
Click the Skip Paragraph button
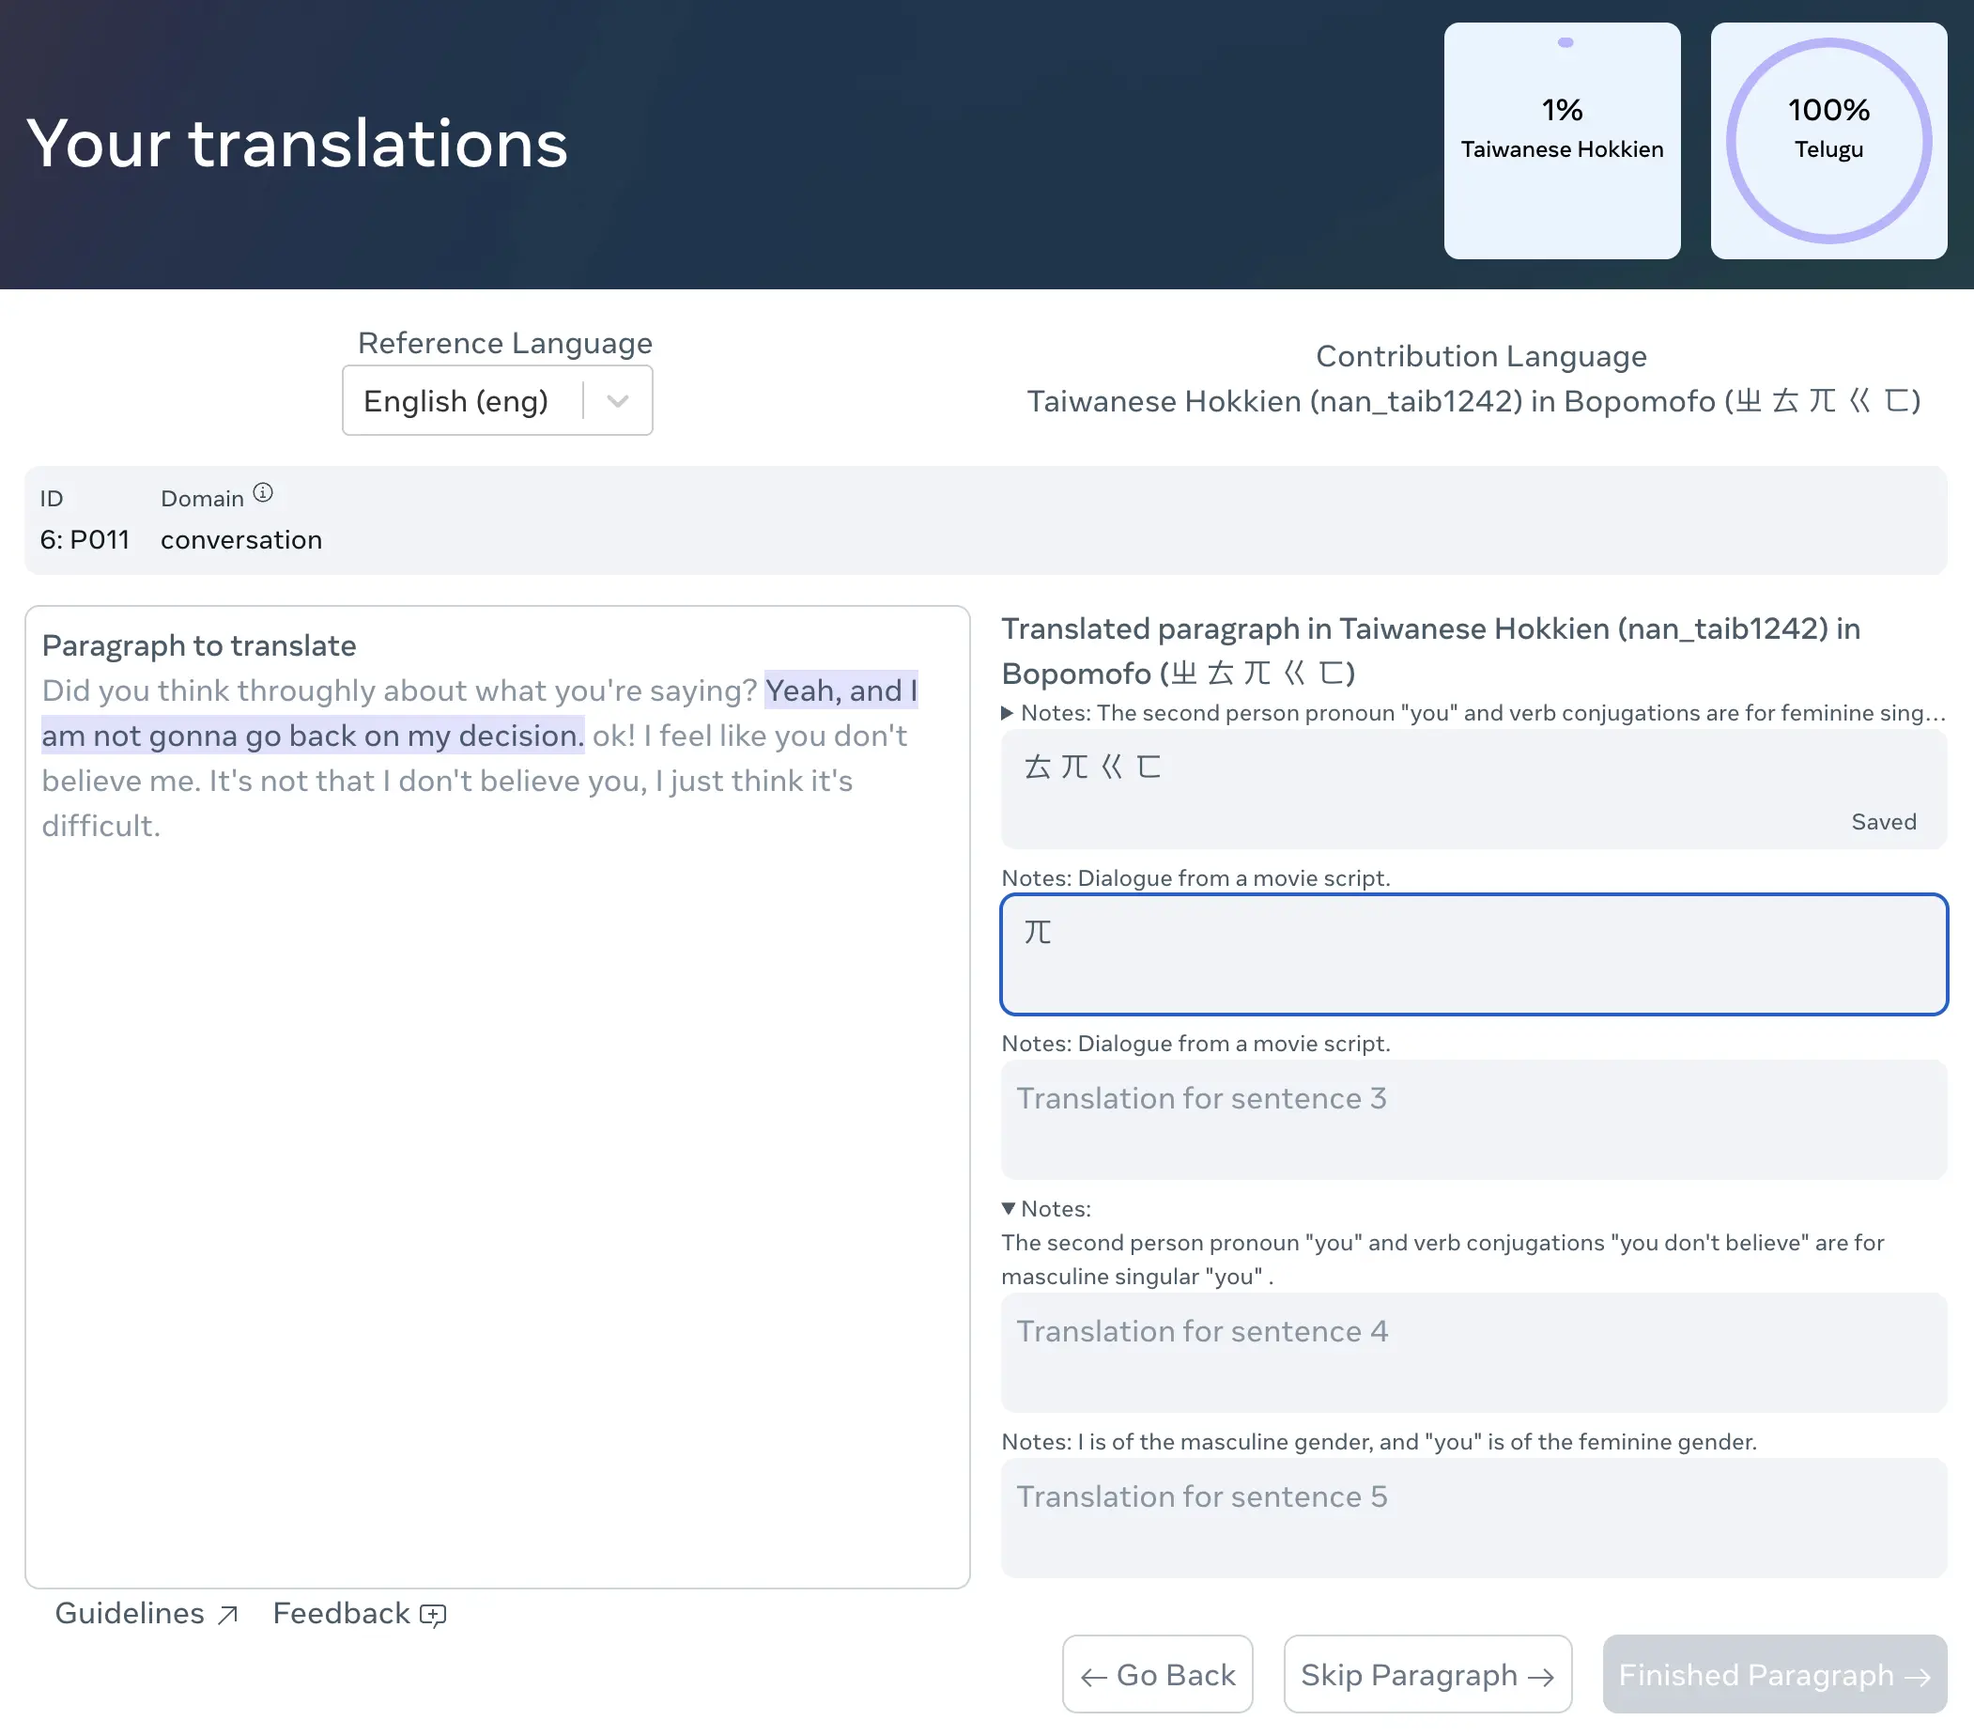pyautogui.click(x=1427, y=1674)
